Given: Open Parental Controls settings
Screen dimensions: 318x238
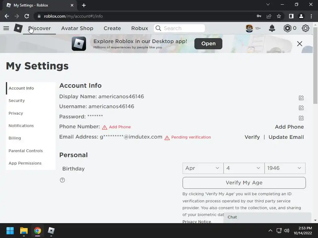Looking at the screenshot, I should click(31, 151).
